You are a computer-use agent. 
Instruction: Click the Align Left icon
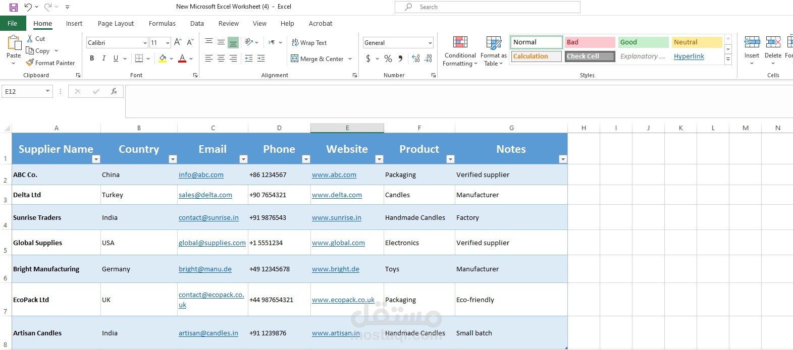(209, 59)
